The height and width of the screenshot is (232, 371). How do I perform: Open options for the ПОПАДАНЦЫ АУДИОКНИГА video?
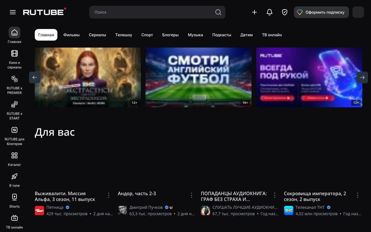coord(275,195)
